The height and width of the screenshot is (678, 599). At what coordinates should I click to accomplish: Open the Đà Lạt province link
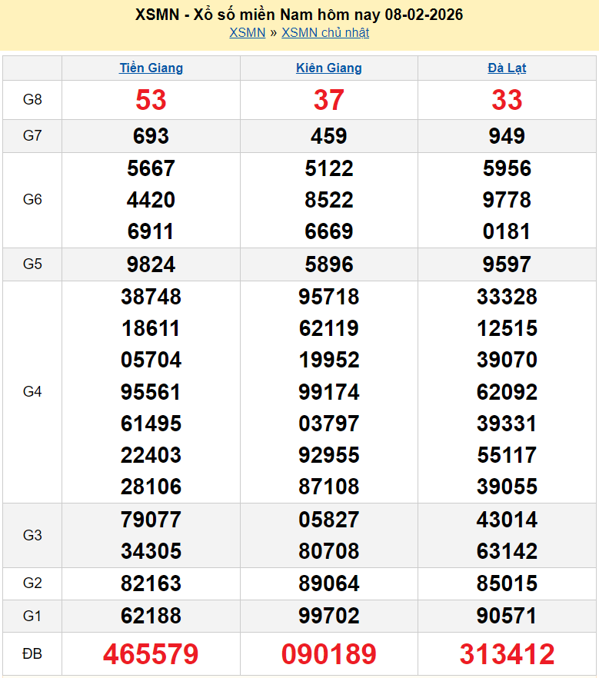pyautogui.click(x=507, y=68)
